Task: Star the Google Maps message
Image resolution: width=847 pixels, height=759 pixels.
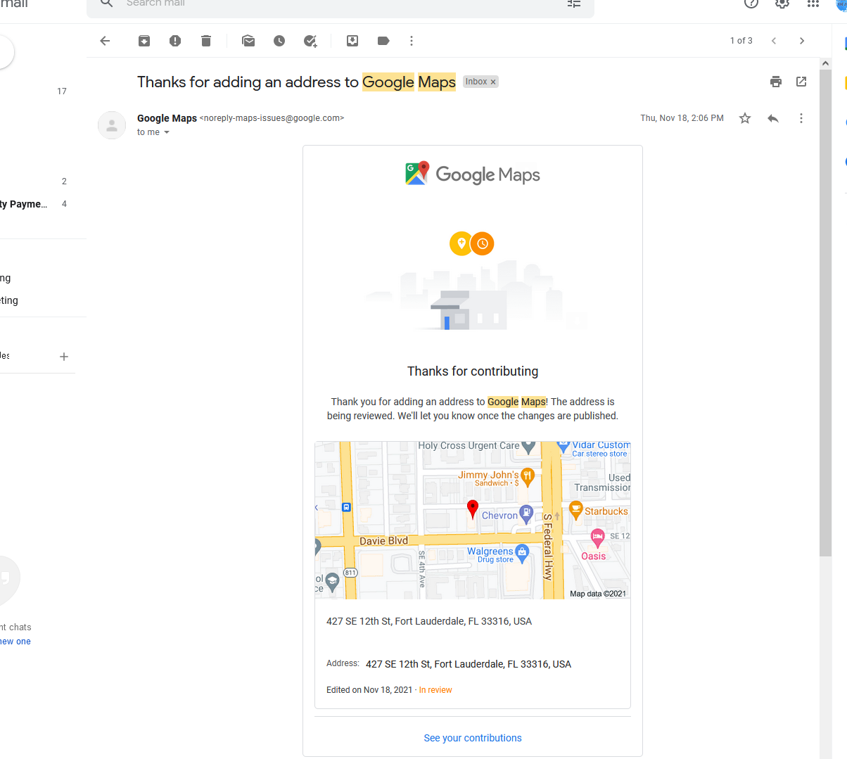Action: point(745,118)
